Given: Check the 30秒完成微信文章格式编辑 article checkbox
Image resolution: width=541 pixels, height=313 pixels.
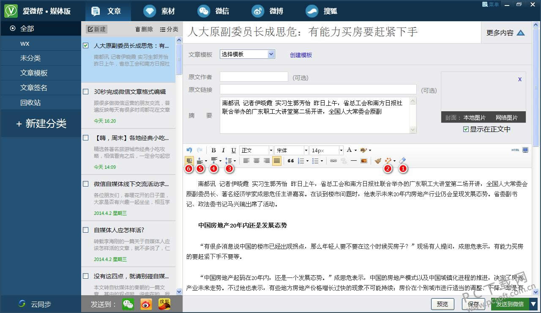Looking at the screenshot, I should [86, 91].
